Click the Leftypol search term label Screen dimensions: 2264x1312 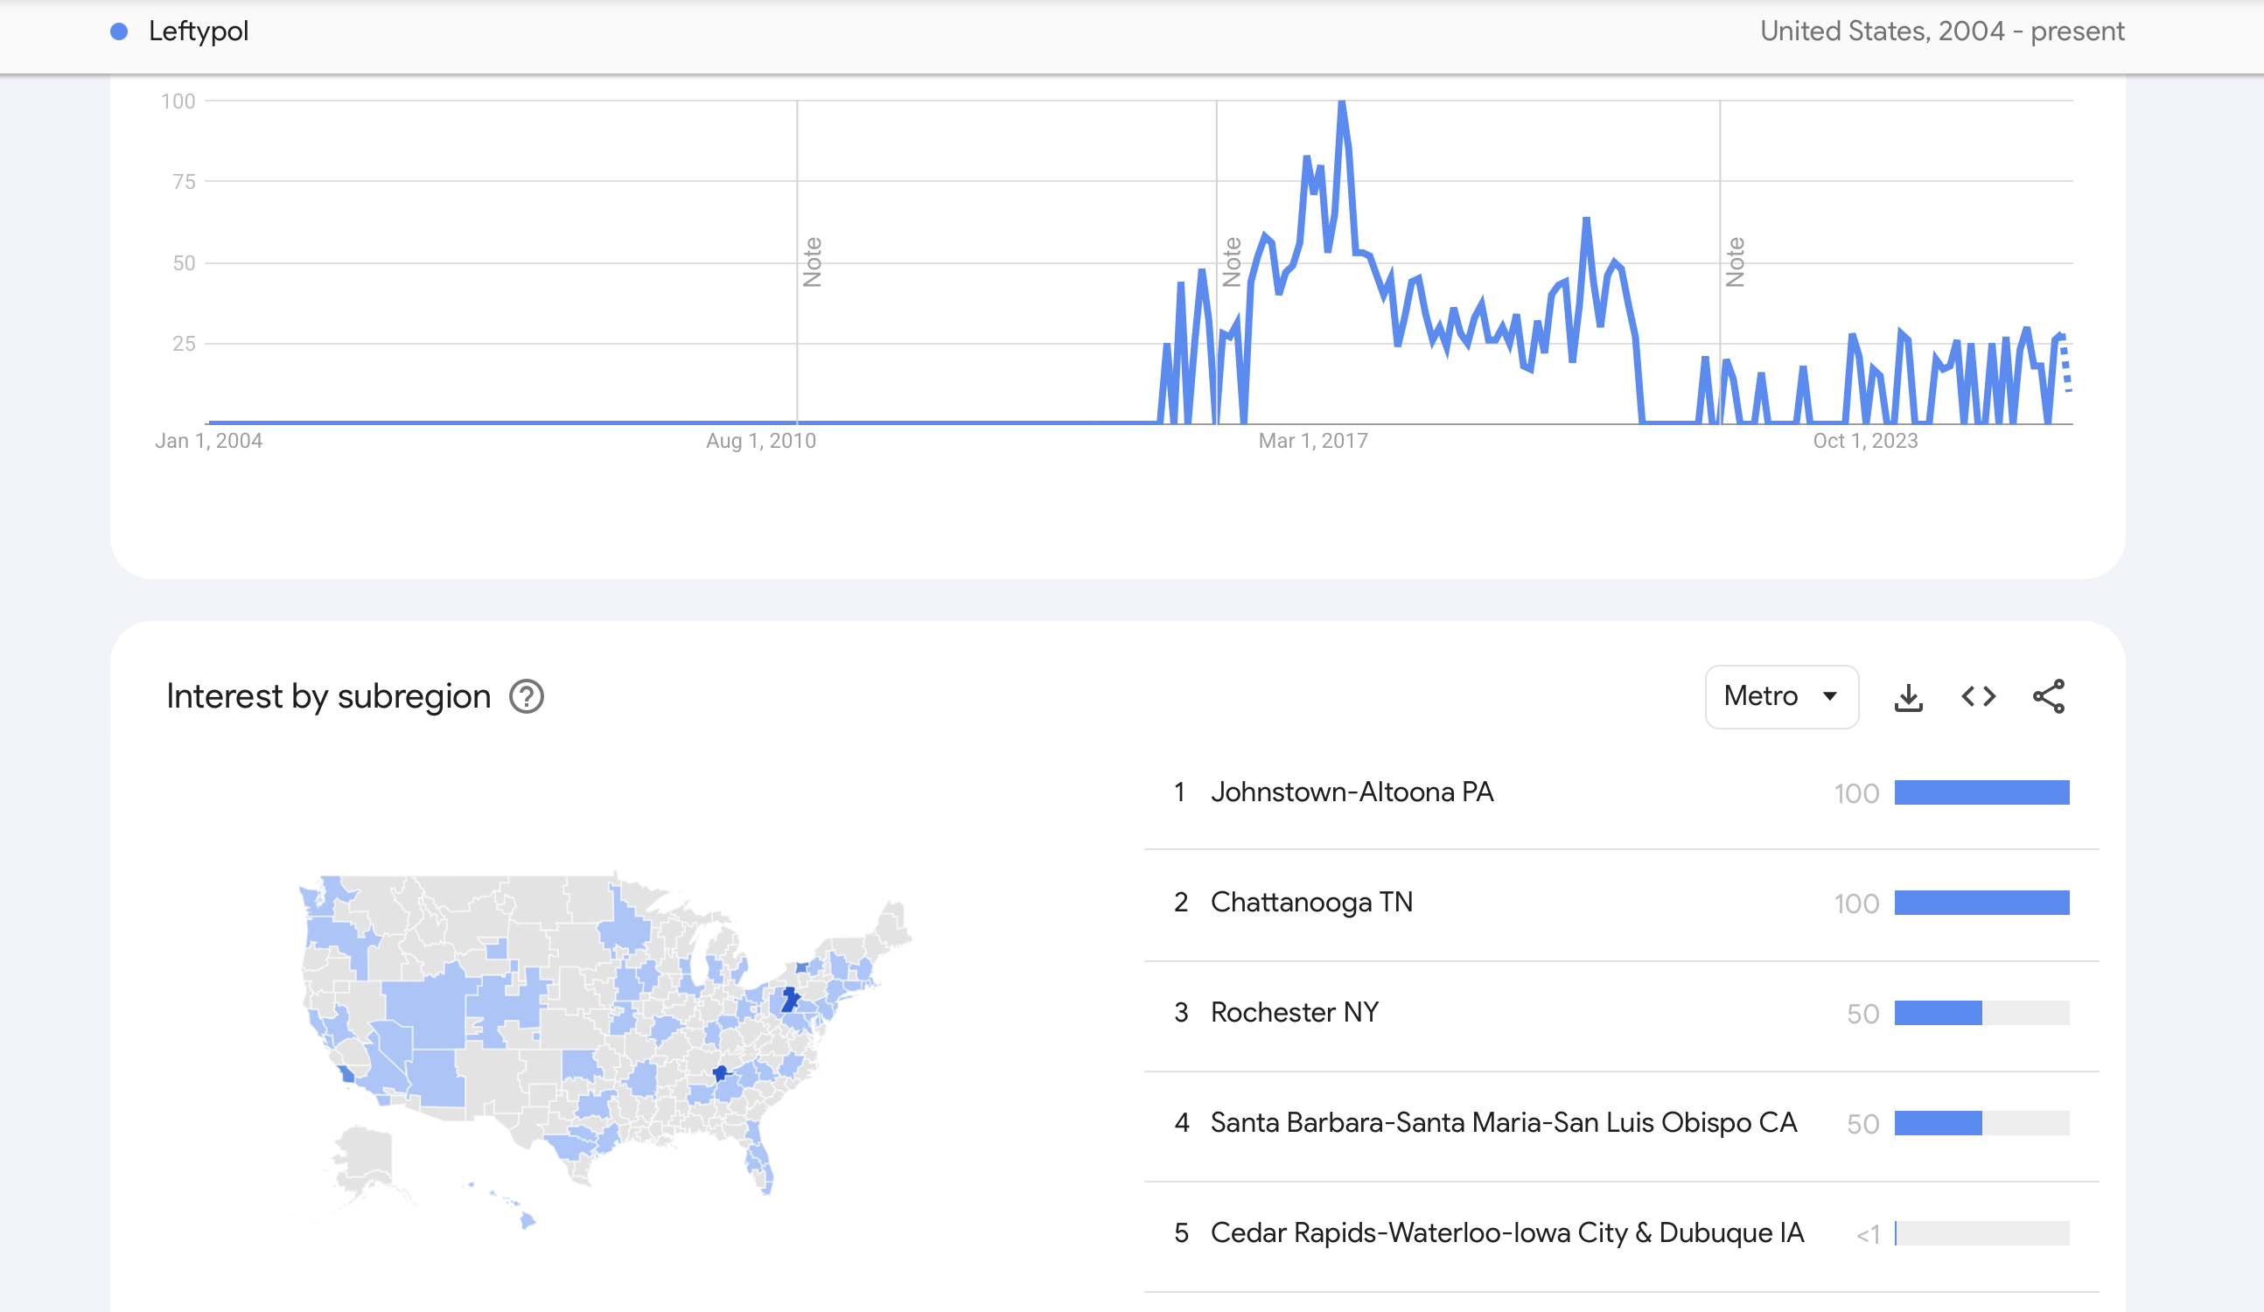point(199,31)
